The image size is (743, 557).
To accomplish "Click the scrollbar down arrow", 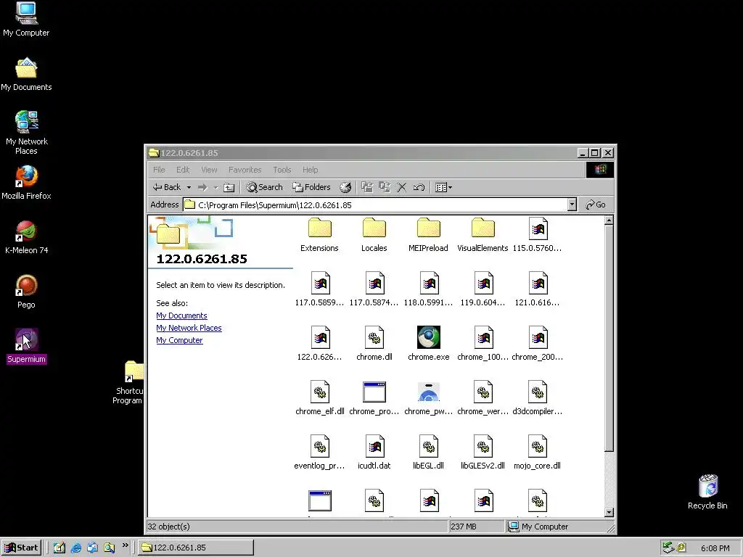I will 609,513.
